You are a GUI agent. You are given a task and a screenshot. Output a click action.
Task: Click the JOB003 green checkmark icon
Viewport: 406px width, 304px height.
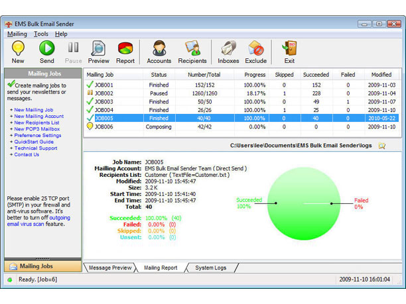point(90,101)
